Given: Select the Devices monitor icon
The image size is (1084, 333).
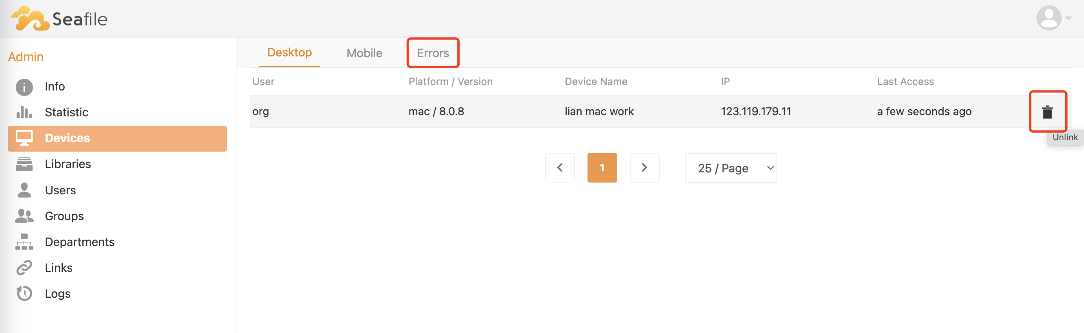Looking at the screenshot, I should point(24,138).
